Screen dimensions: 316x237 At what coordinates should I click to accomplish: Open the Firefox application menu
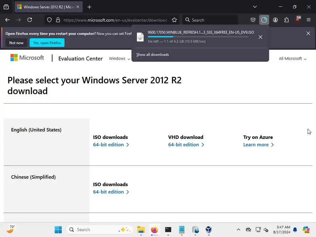point(309,20)
